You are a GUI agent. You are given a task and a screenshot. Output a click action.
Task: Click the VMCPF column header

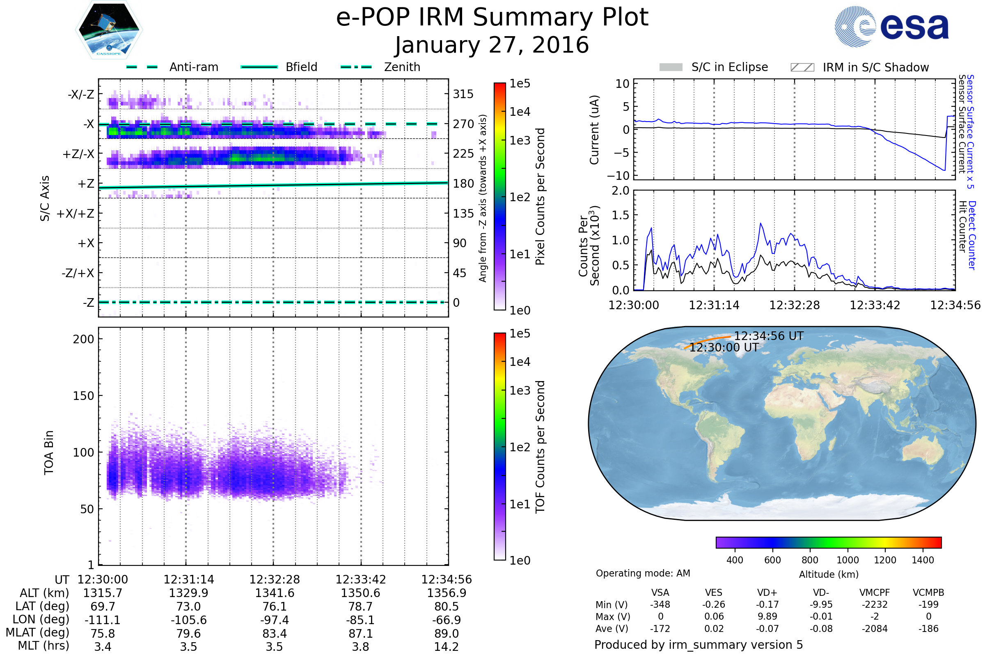pos(875,593)
